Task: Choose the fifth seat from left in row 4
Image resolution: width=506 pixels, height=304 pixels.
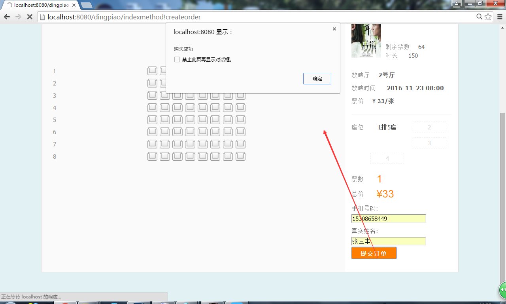Action: click(203, 108)
